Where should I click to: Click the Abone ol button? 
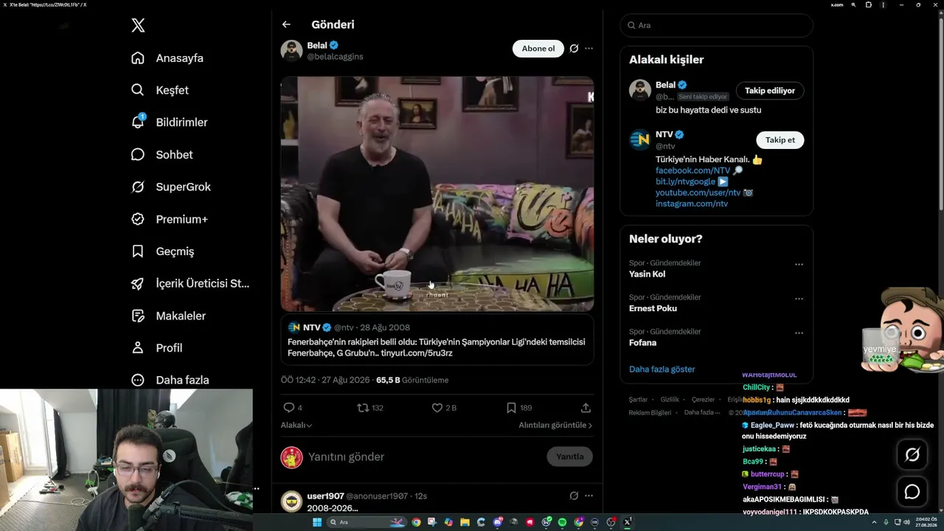[x=538, y=49]
